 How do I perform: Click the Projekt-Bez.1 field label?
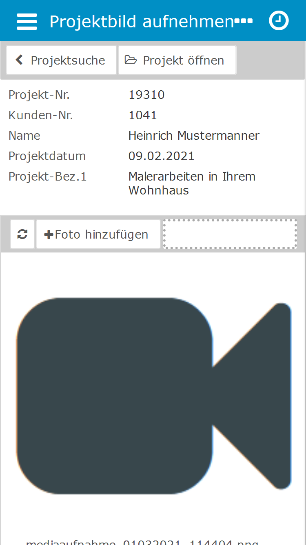(48, 176)
